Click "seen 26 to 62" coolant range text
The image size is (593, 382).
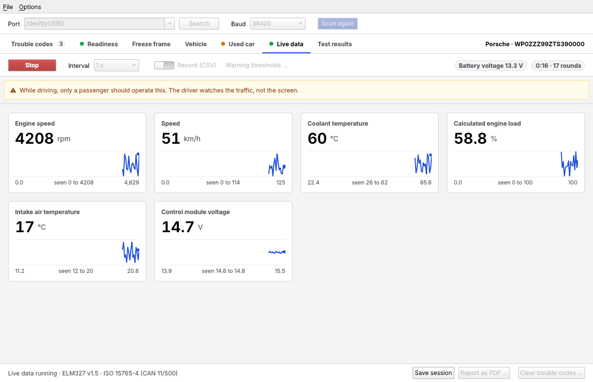coord(370,182)
